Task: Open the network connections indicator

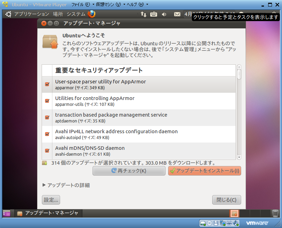Action: click(144, 14)
